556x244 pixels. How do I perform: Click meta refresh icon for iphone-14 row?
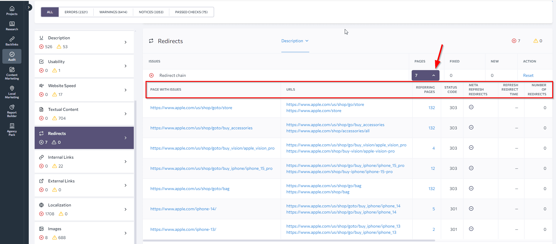pos(471,209)
